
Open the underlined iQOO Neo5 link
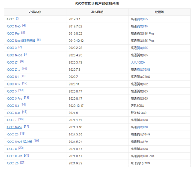14,127
